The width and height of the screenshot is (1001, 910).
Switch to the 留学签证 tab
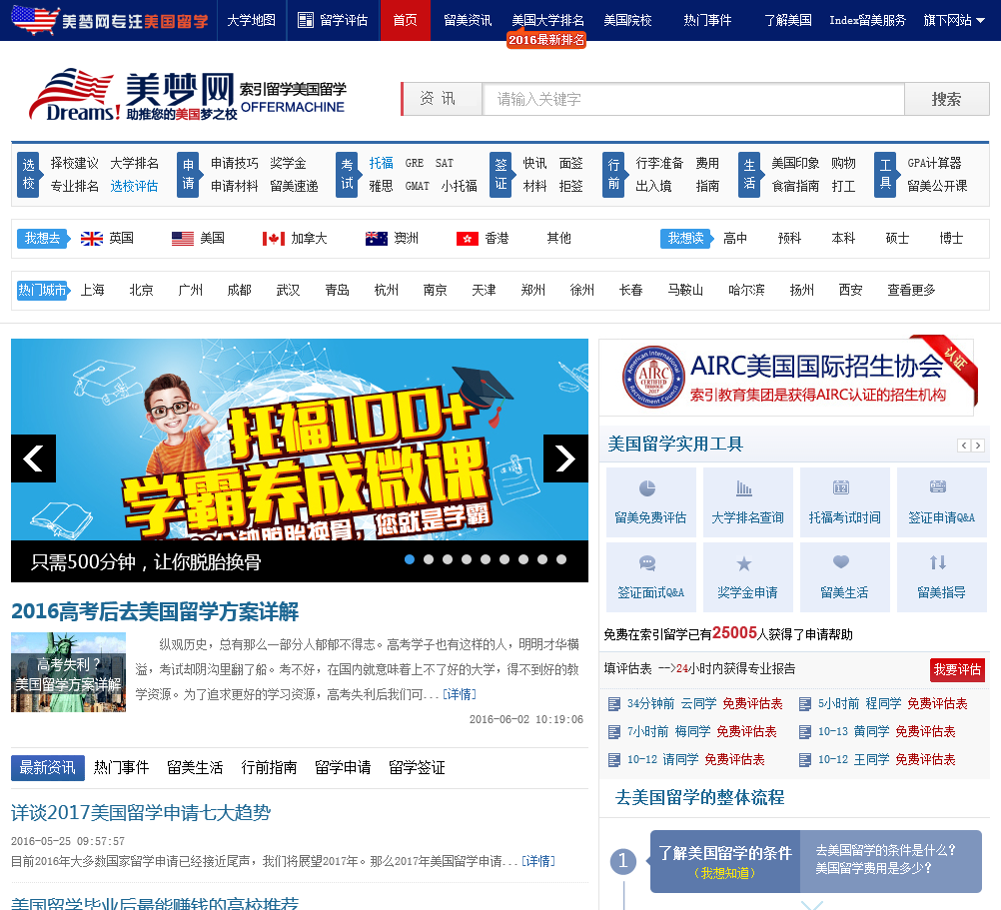pos(417,768)
